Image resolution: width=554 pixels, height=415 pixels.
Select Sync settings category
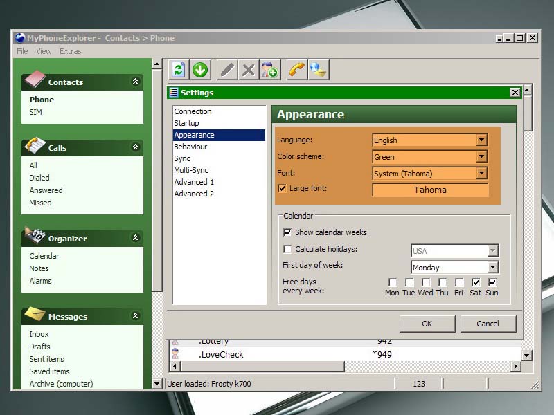[x=219, y=158]
